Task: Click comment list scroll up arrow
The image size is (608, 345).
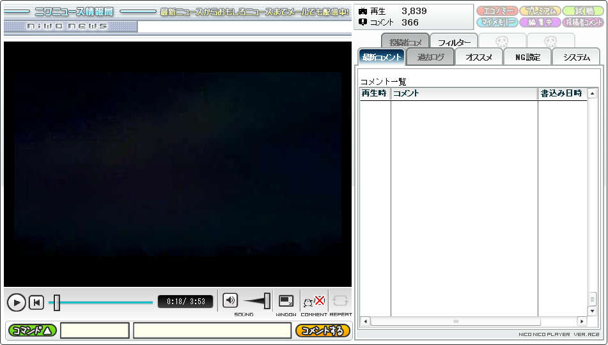Action: coord(592,93)
